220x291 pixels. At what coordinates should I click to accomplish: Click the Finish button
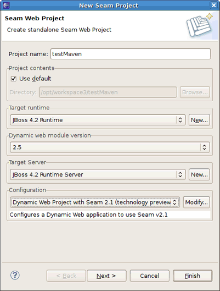click(x=193, y=276)
